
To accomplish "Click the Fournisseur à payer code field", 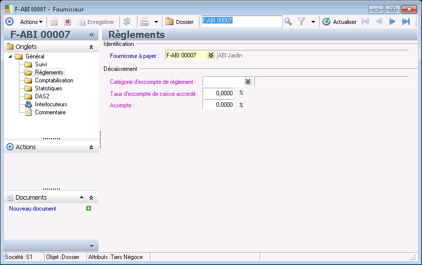I will pos(186,55).
